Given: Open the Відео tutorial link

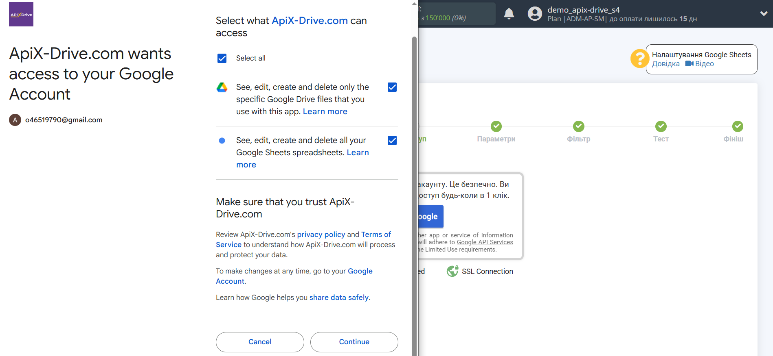Looking at the screenshot, I should point(704,64).
